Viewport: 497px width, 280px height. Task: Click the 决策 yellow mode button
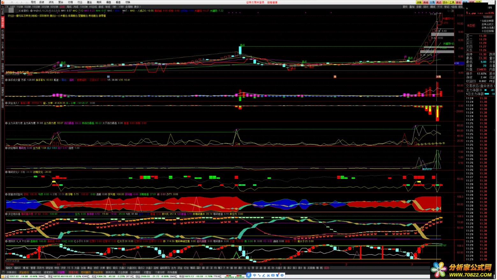click(419, 3)
